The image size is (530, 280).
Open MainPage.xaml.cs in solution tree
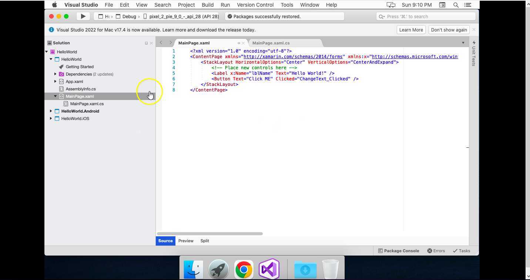coord(87,104)
